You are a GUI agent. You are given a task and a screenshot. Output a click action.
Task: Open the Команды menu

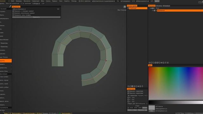[19, 1]
